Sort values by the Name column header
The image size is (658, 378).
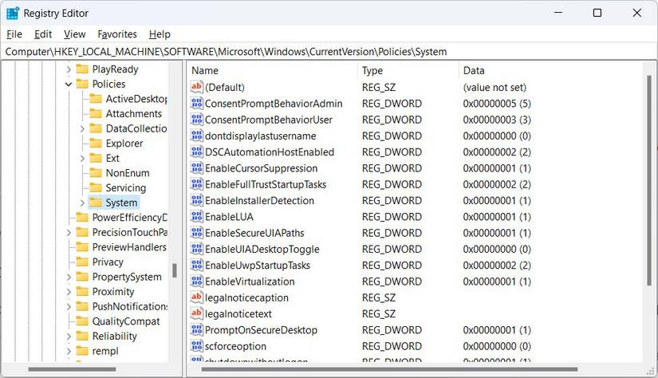(x=272, y=70)
